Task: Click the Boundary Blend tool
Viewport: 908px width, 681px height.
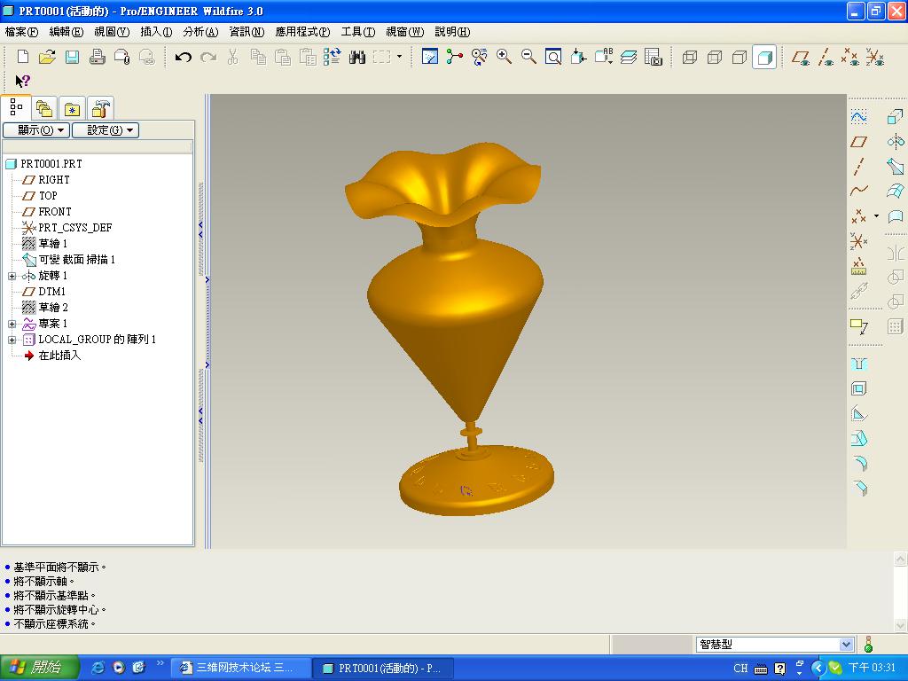Action: (x=896, y=191)
